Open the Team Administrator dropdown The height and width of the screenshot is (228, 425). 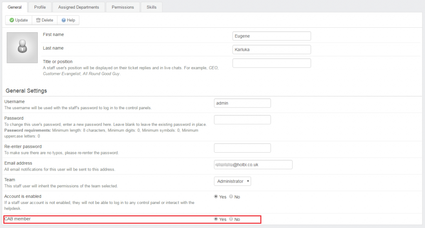coord(232,181)
